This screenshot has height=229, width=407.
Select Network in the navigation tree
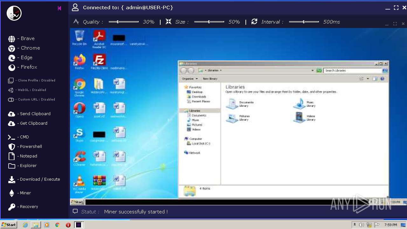pyautogui.click(x=192, y=153)
